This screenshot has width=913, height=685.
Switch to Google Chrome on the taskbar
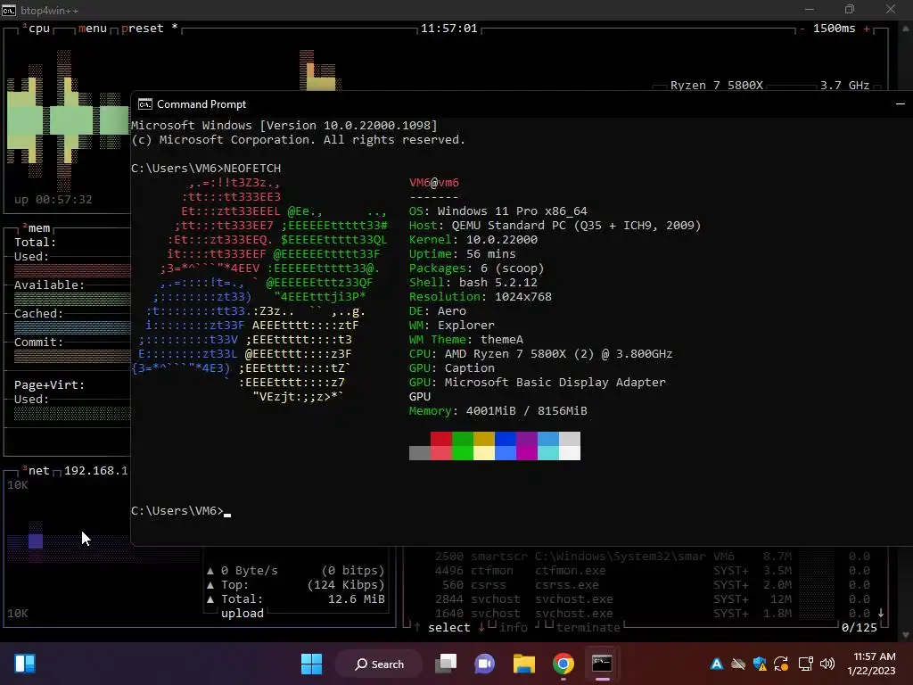pyautogui.click(x=563, y=664)
